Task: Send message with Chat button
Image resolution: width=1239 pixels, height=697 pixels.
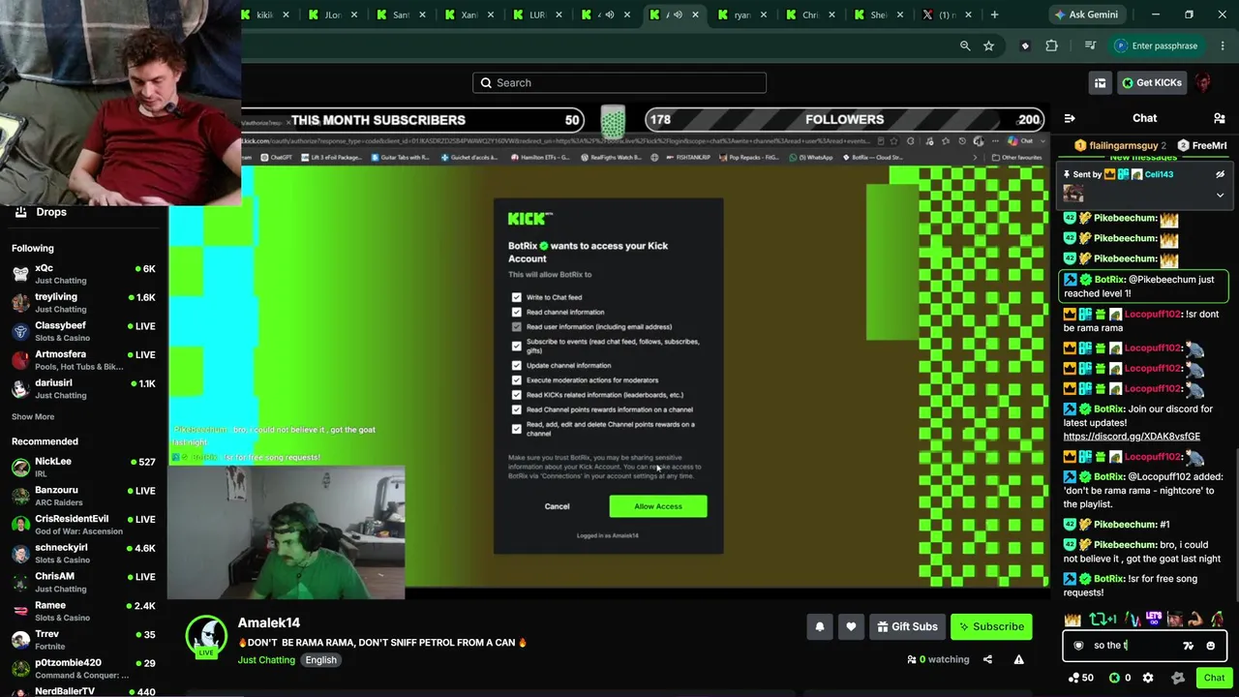Action: (1214, 678)
